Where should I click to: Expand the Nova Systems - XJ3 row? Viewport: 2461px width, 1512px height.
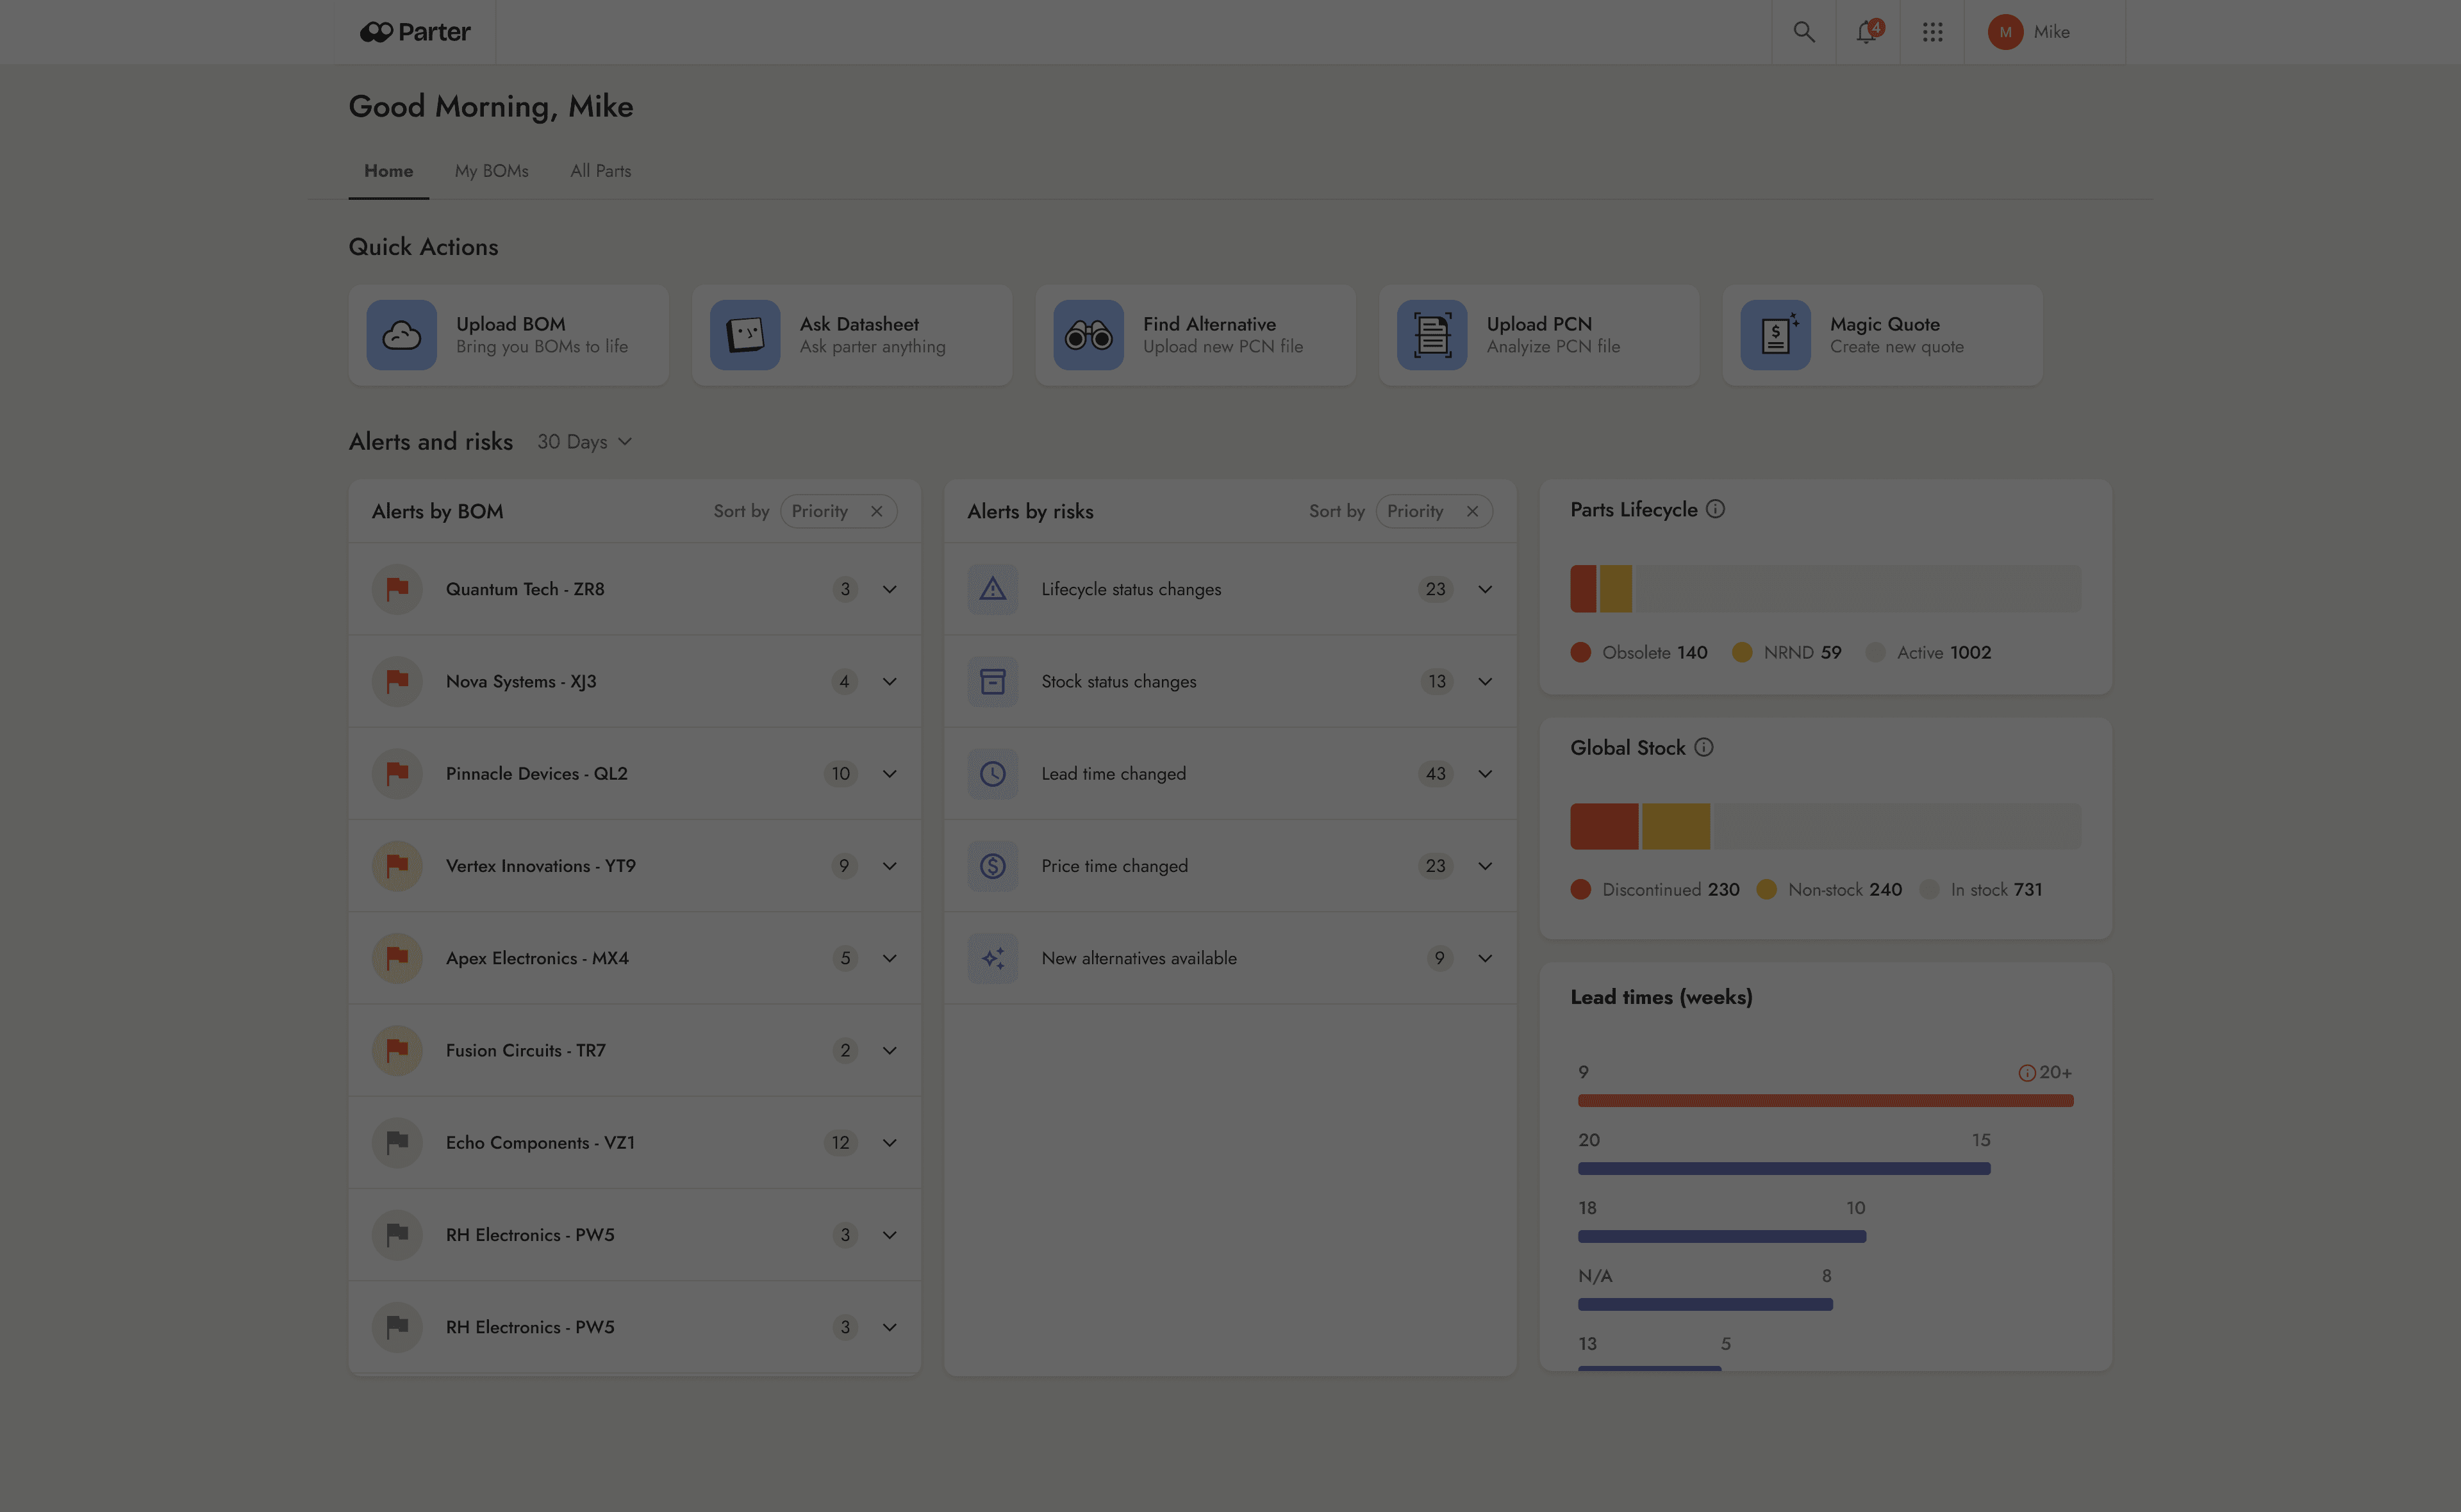(889, 681)
